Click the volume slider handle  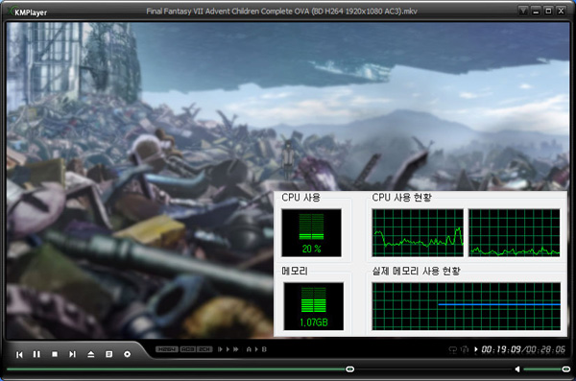[566, 369]
